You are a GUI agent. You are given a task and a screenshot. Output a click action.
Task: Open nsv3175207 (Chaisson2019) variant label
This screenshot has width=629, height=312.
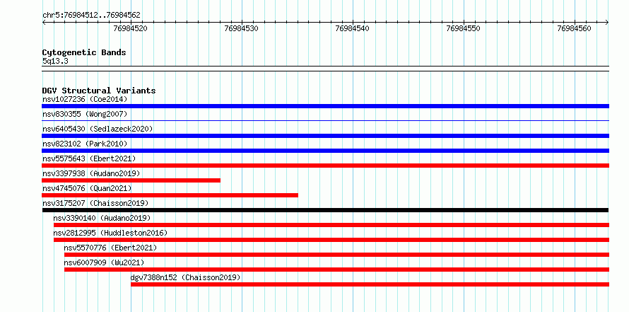coord(95,203)
